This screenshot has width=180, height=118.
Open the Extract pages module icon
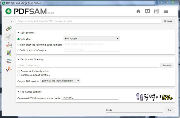click(9, 69)
